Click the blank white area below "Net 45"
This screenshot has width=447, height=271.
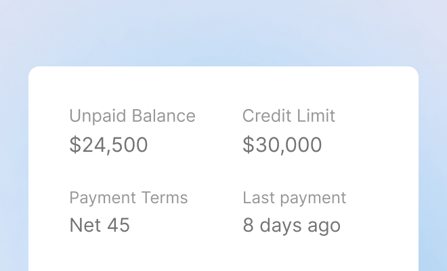[102, 254]
